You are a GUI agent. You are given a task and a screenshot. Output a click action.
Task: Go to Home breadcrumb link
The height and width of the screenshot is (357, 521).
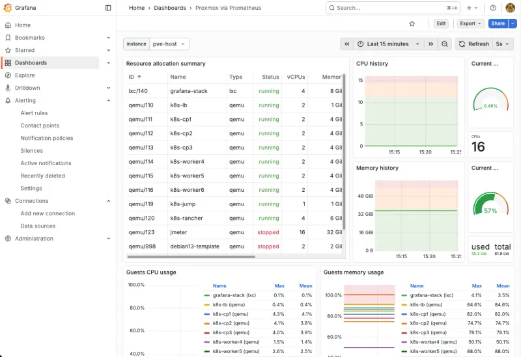tap(137, 8)
